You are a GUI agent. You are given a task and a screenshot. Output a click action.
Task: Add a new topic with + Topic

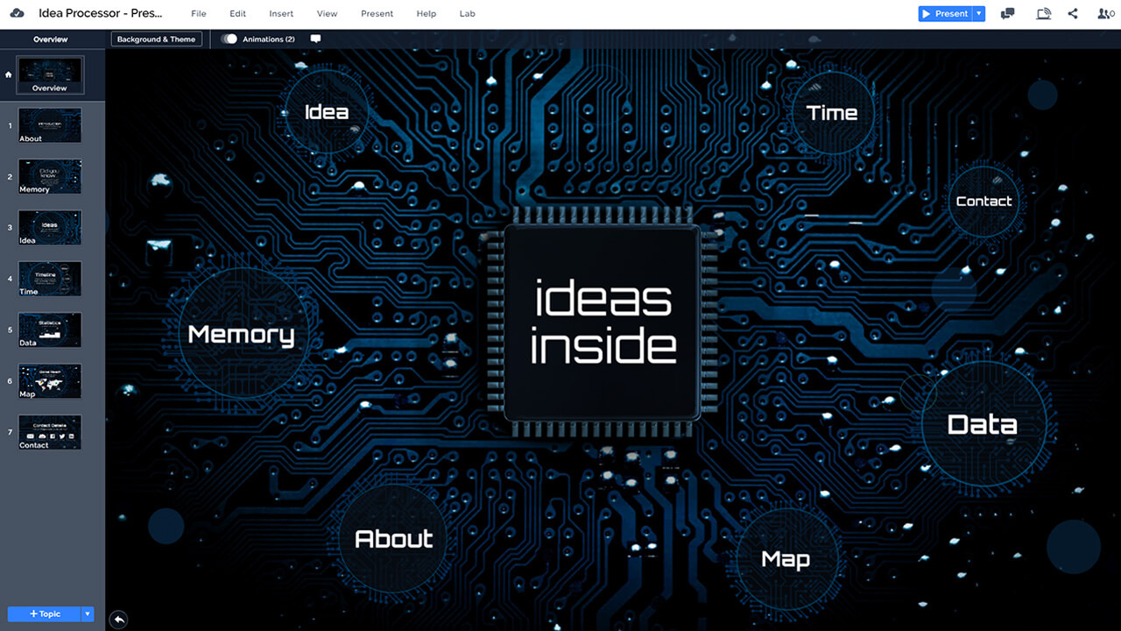pyautogui.click(x=44, y=614)
